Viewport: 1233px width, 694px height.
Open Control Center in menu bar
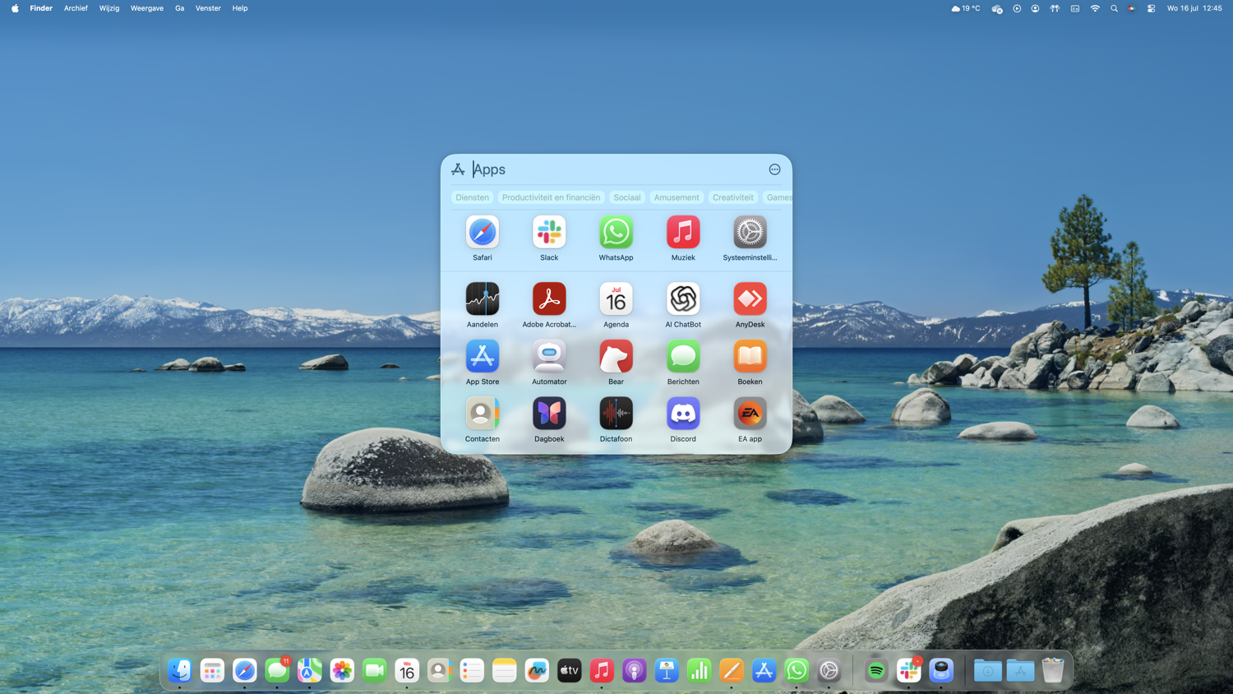[1151, 8]
